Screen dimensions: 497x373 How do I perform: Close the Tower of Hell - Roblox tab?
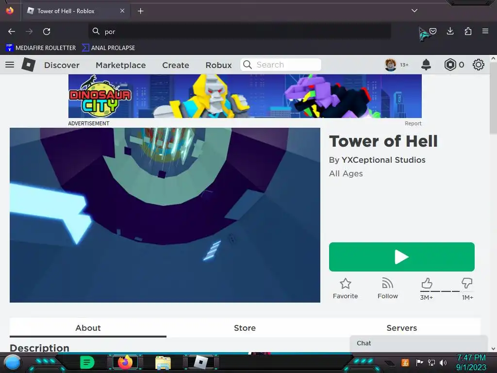(122, 11)
